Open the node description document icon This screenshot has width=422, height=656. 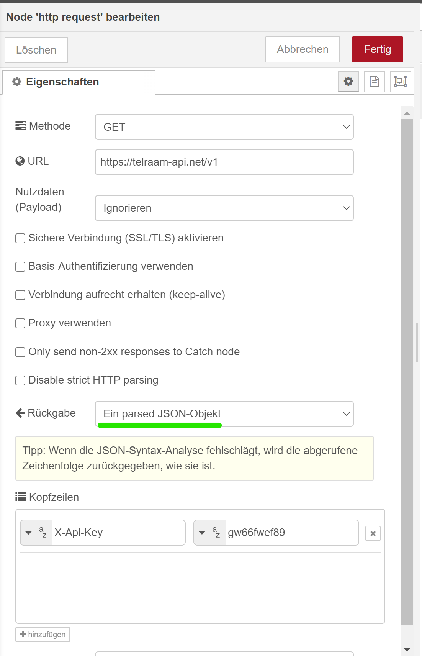coord(374,81)
